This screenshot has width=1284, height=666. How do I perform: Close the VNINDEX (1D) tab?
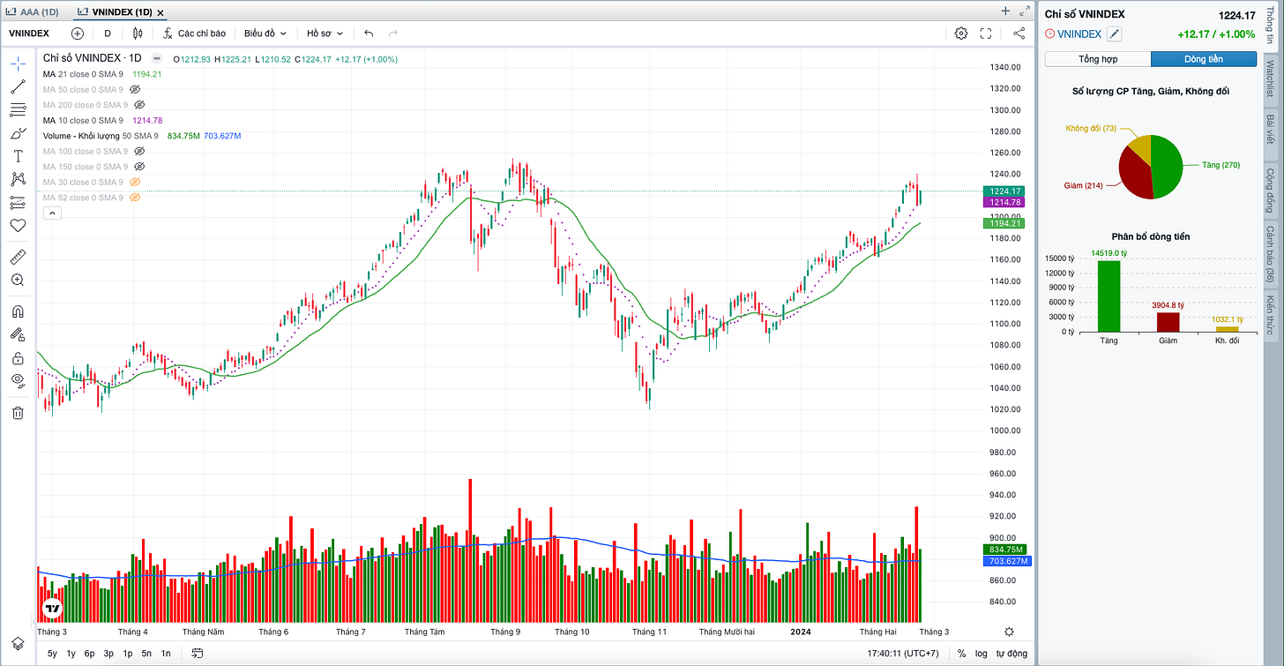(x=160, y=12)
